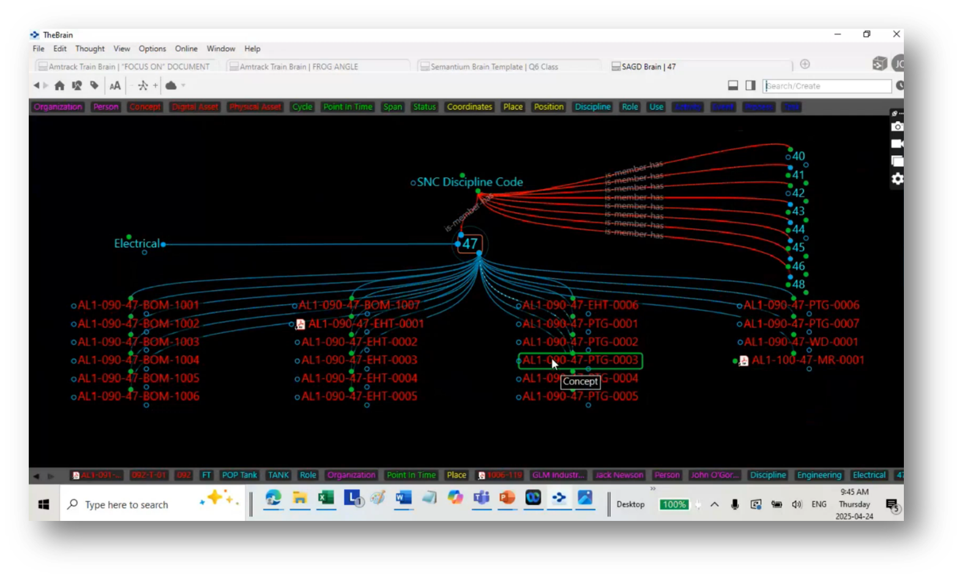The width and height of the screenshot is (962, 579).
Task: Click the plus beside the layout icon
Action: click(x=155, y=86)
